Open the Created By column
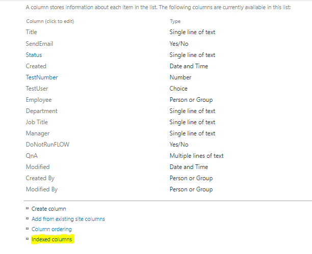Screen dimensions: 312x254 [x=40, y=178]
